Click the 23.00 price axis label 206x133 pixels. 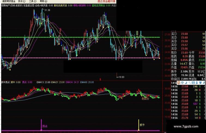167,58
